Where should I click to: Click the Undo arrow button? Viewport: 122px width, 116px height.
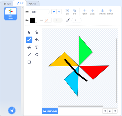(x=54, y=12)
